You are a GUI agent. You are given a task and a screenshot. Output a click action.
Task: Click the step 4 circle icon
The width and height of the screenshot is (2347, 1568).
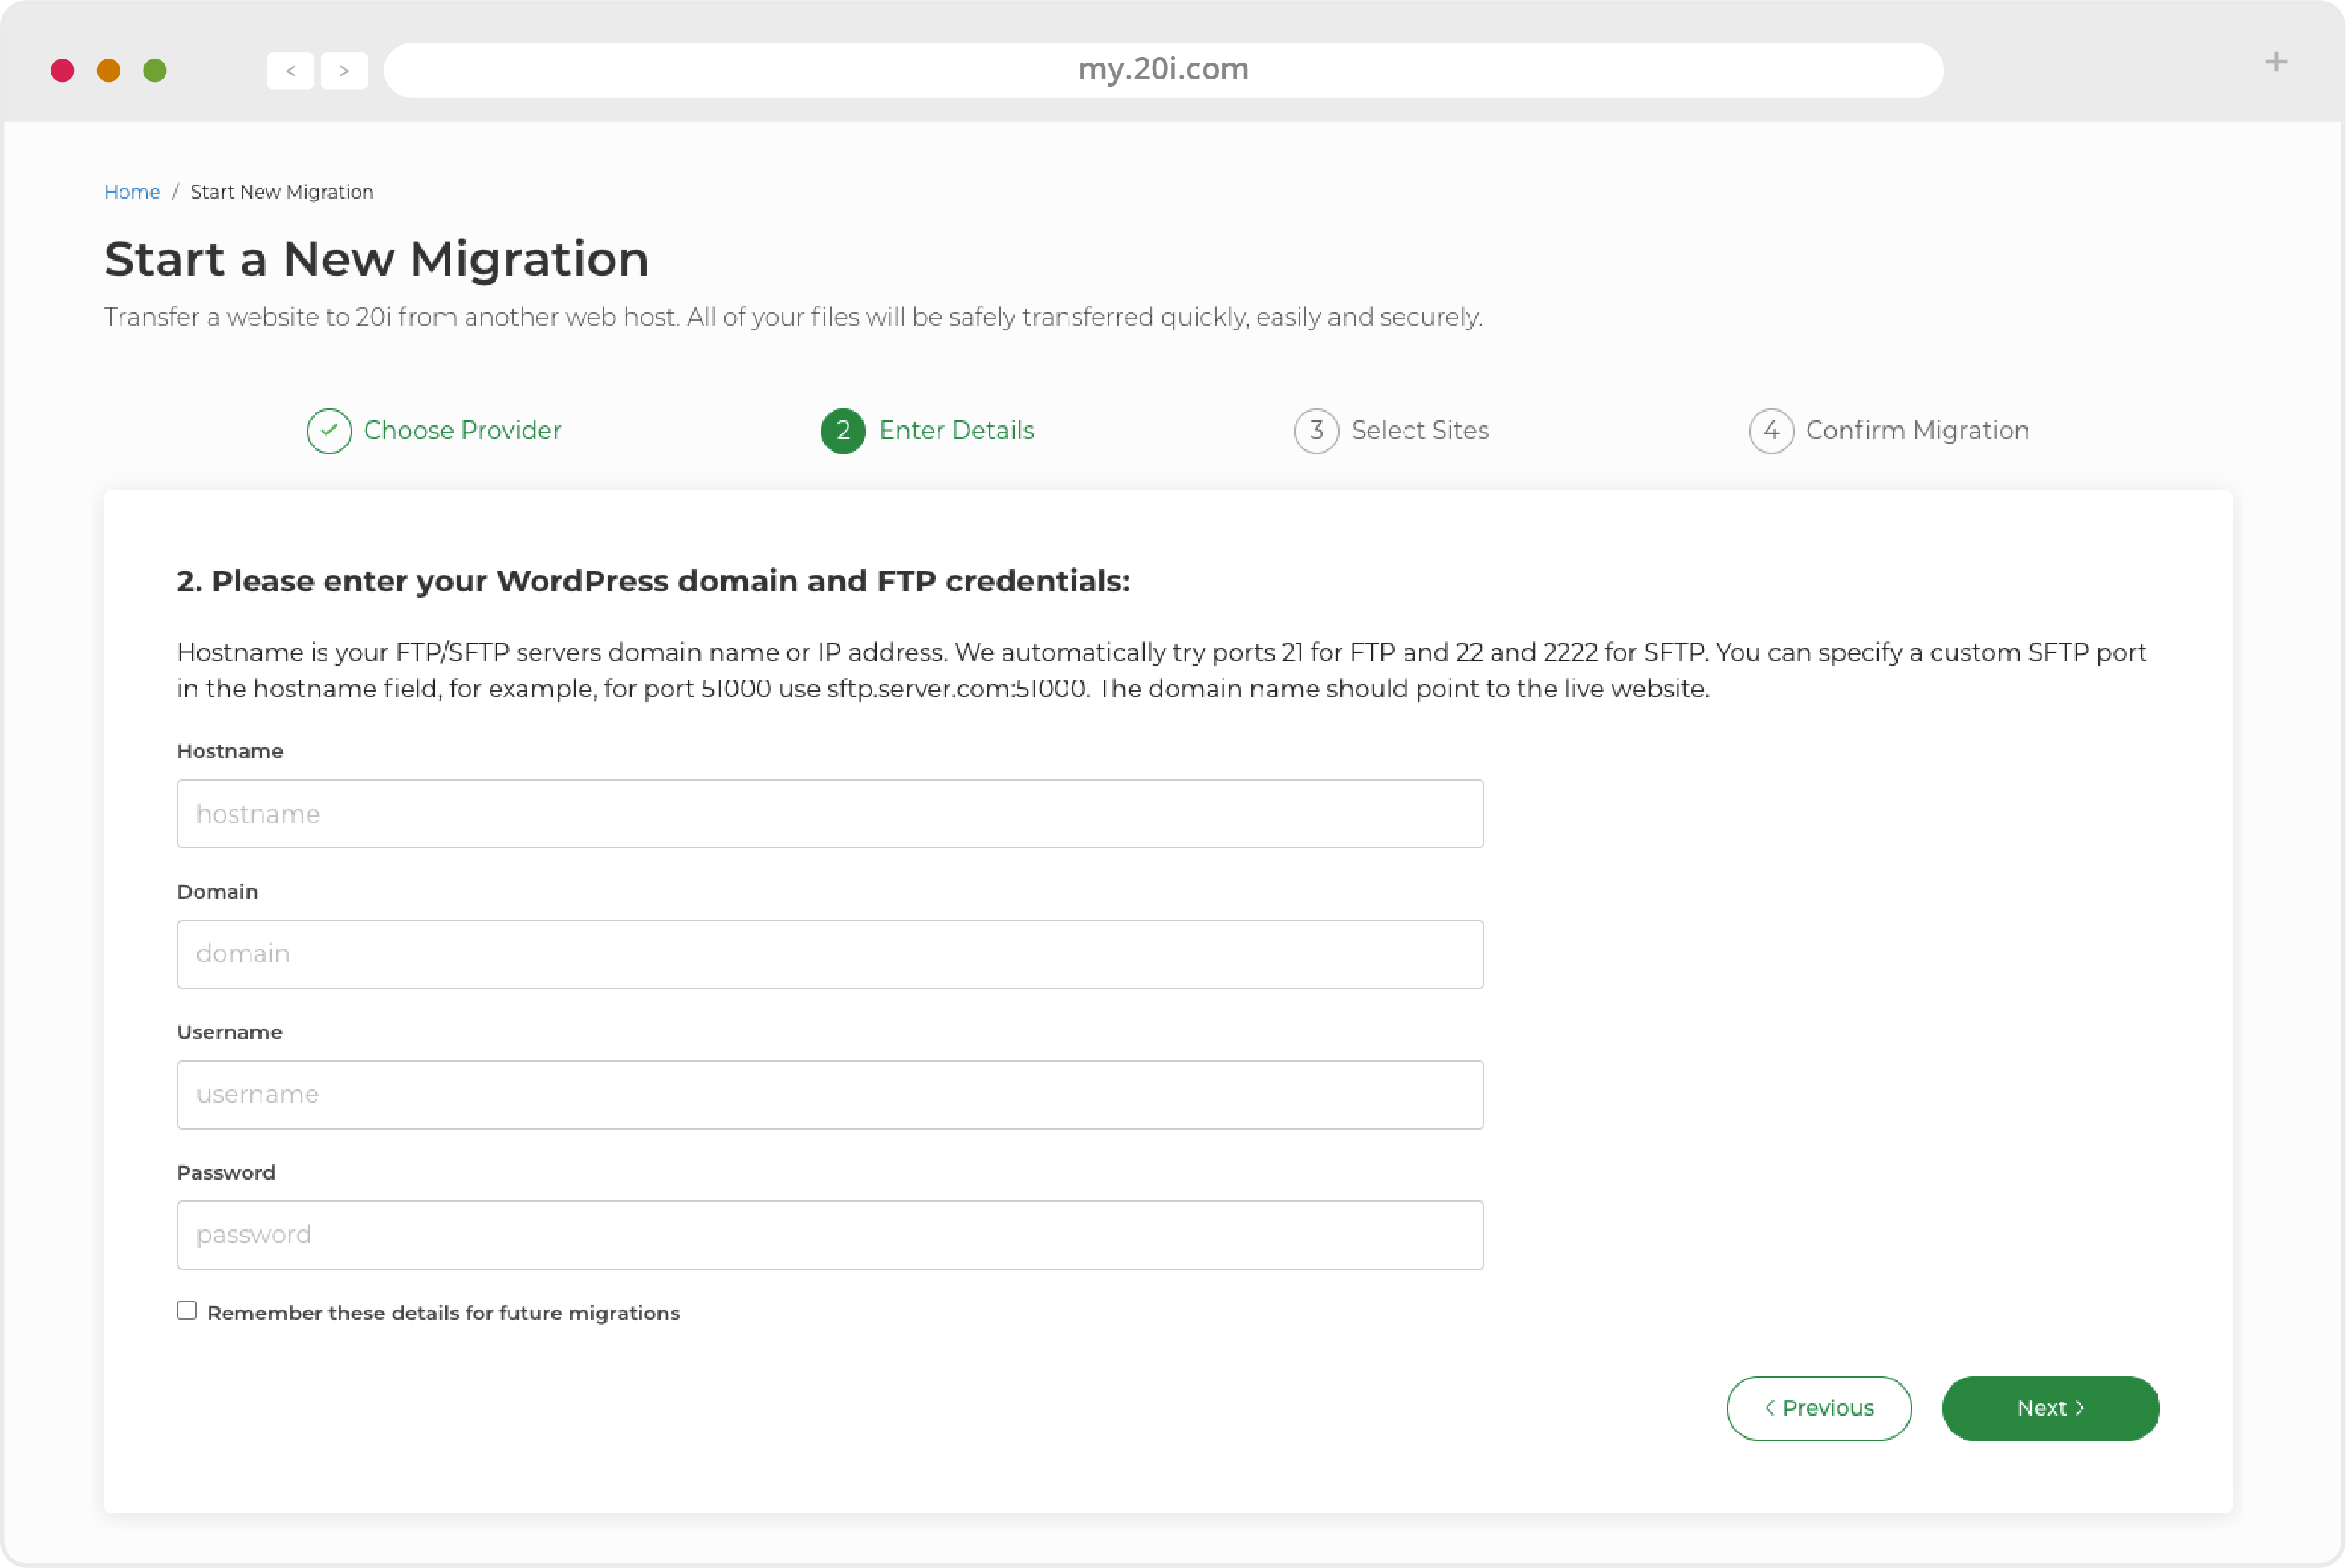1771,430
